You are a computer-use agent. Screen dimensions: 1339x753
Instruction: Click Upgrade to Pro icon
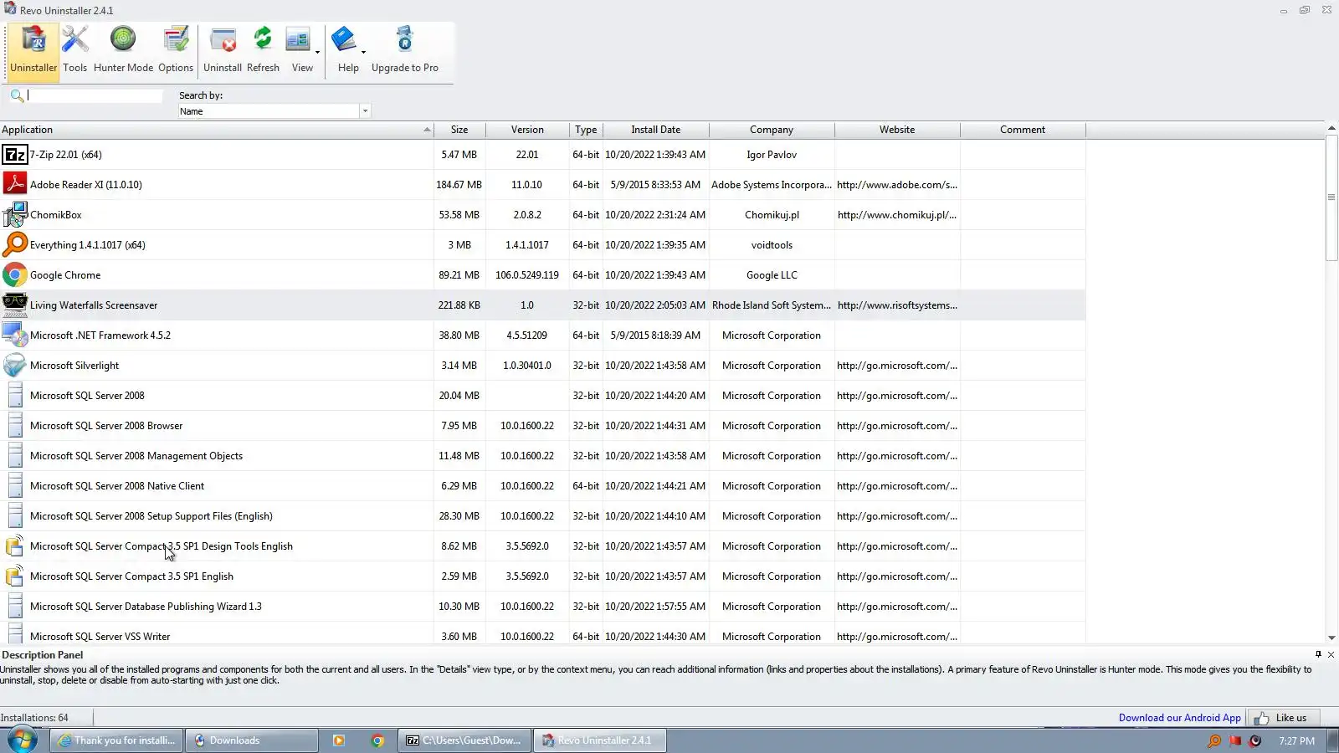(x=405, y=51)
